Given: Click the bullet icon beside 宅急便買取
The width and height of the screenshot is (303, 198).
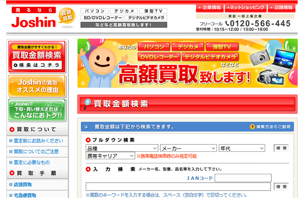Looking at the screenshot, I should 11,195.
